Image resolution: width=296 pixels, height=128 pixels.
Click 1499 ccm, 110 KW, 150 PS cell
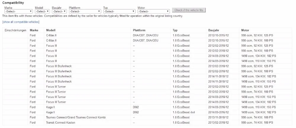(x=259, y=107)
